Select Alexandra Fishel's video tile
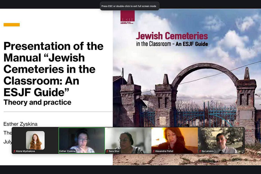The image size is (261, 174). pos(175,140)
